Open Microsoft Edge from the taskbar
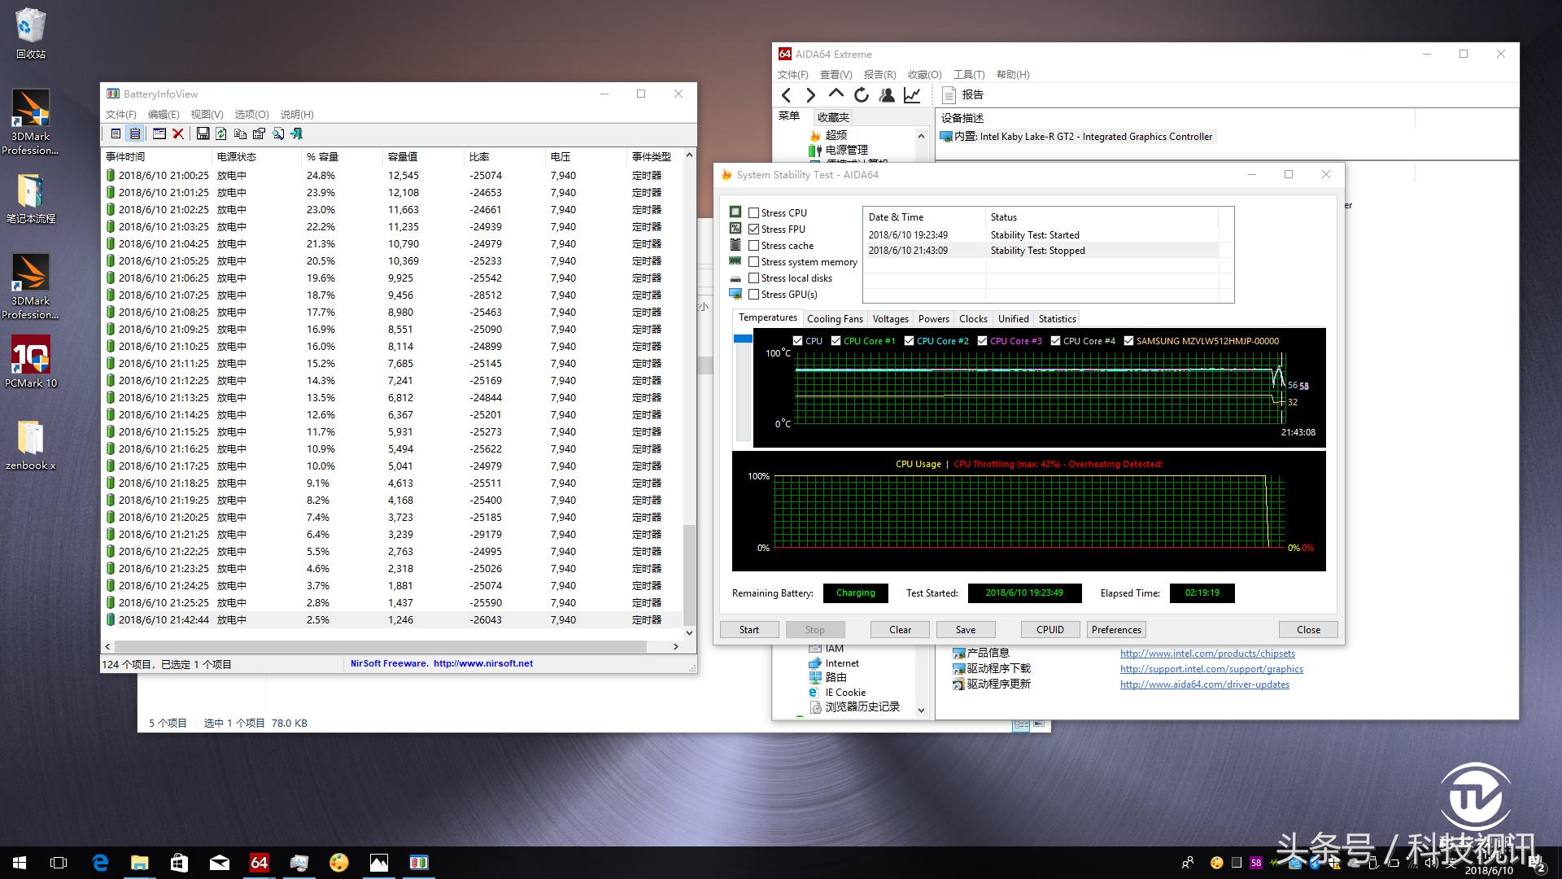The height and width of the screenshot is (879, 1562). [100, 863]
